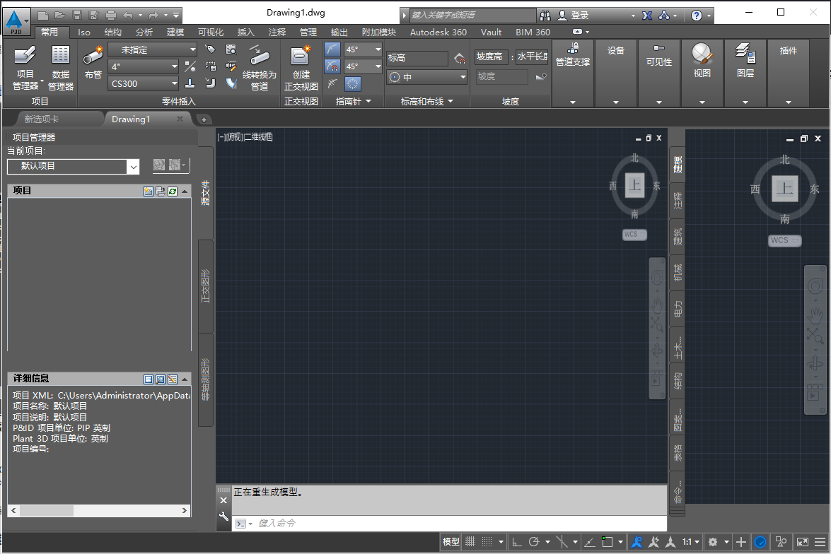Click the 模型 button in the status bar
This screenshot has width=831, height=554.
(x=451, y=541)
